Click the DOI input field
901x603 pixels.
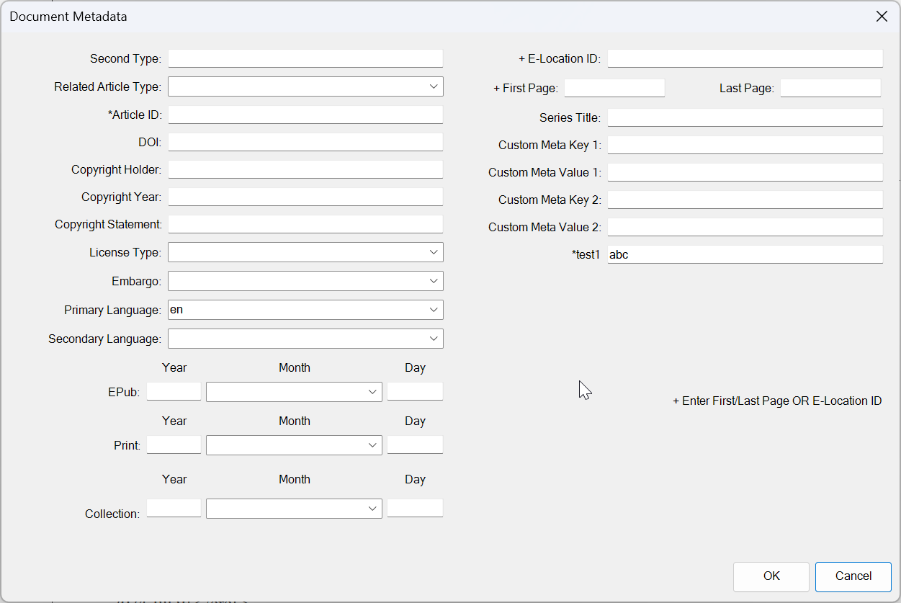pos(305,141)
